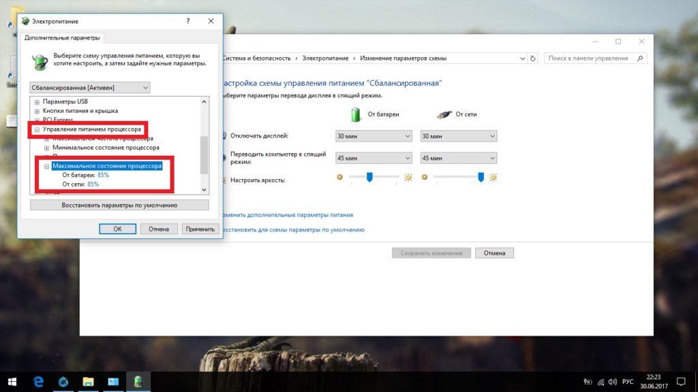Click scroll down arrow in settings tree
Viewport: 698px width, 392px height.
point(204,190)
